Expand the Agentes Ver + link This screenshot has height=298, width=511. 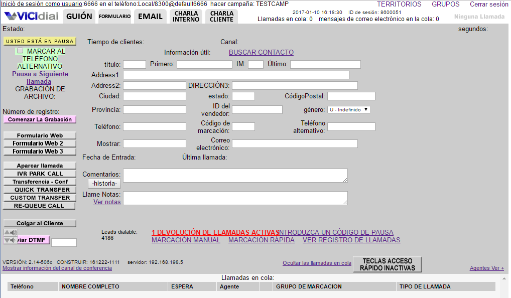pyautogui.click(x=487, y=268)
